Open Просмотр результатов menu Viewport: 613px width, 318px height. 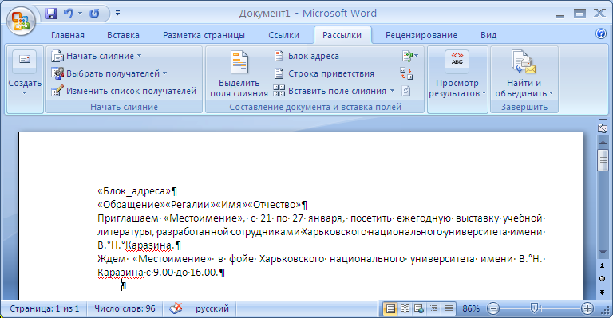pos(457,73)
